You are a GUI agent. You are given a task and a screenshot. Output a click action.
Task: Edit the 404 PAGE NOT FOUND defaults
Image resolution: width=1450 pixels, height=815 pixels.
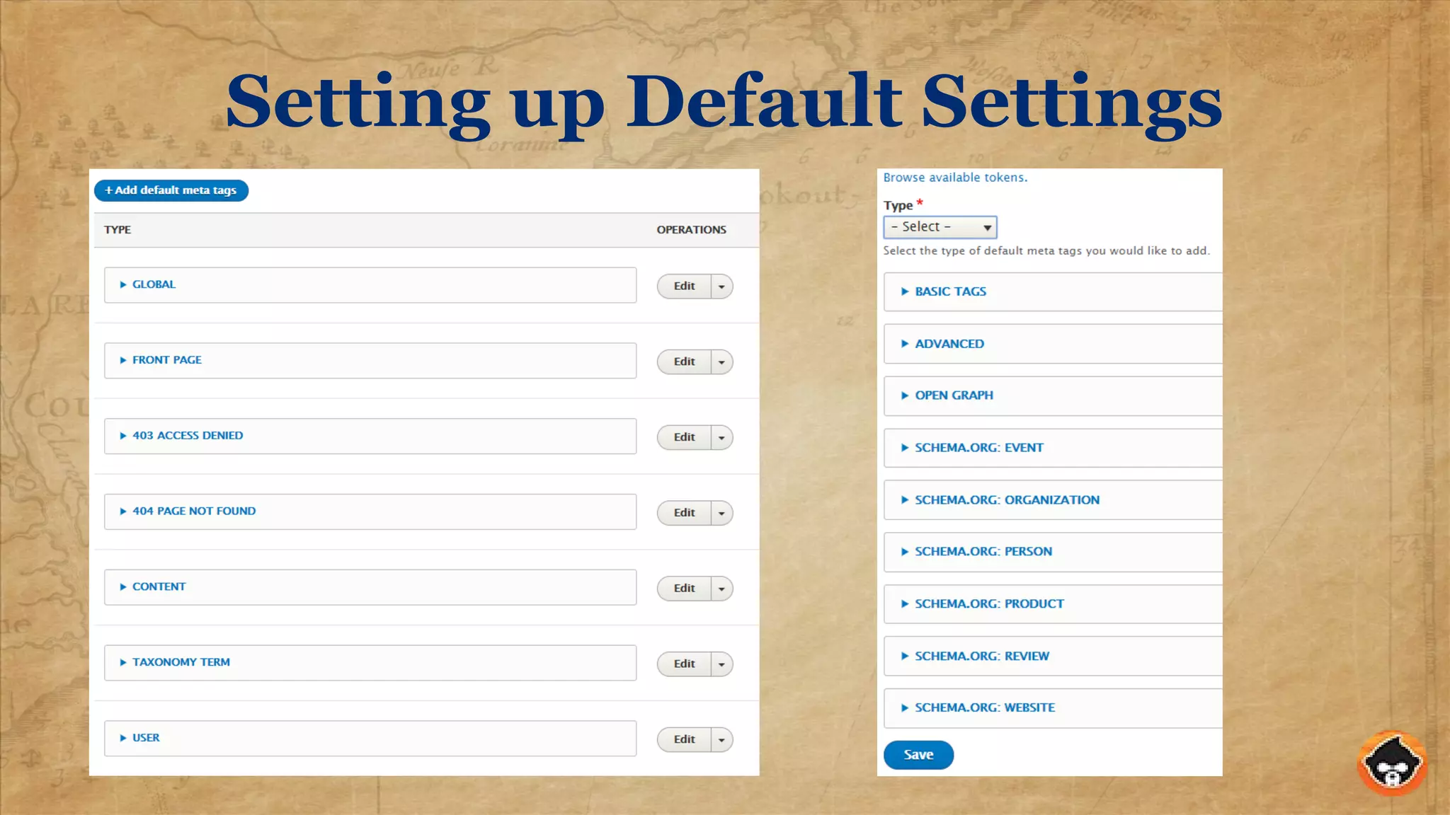pyautogui.click(x=684, y=513)
